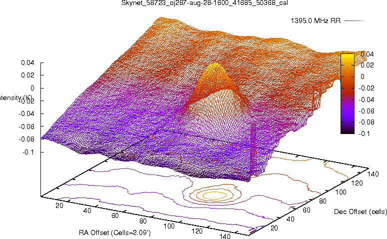Choose Dec Offset axis tick 100
Screen dimensions: 387x239
coord(341,192)
